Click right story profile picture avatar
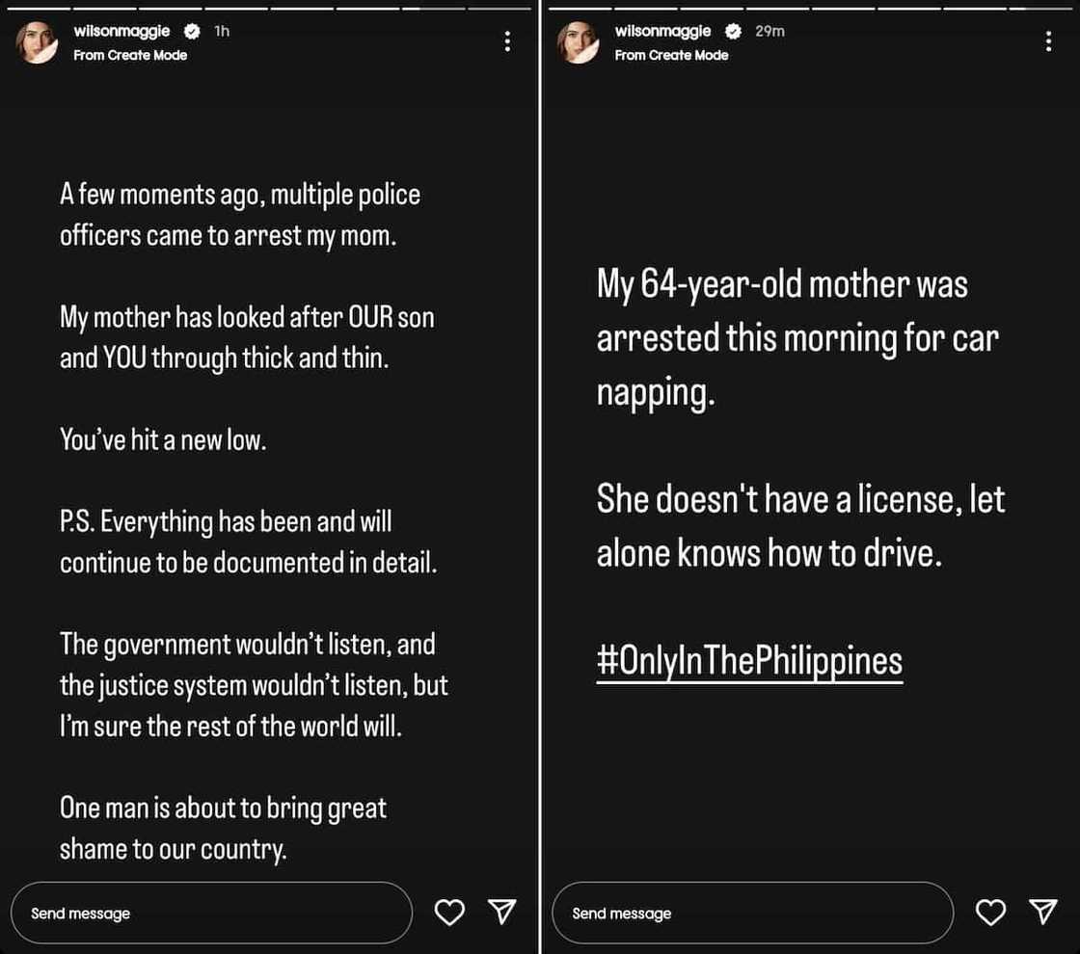 tap(579, 42)
